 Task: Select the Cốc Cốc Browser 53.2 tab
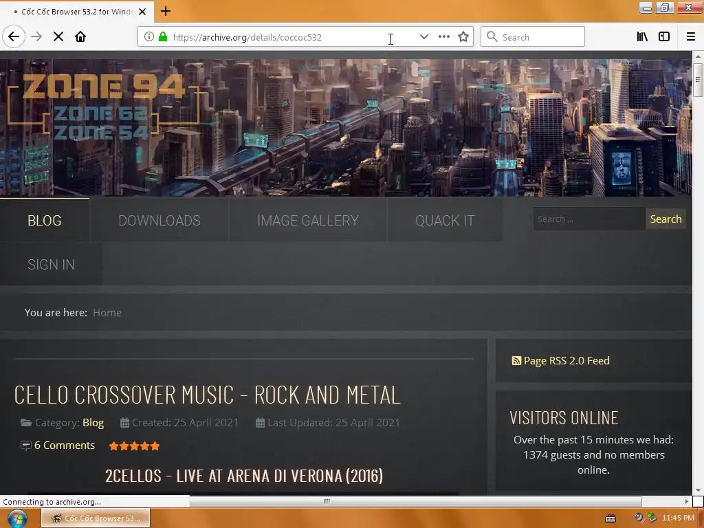coord(76,12)
